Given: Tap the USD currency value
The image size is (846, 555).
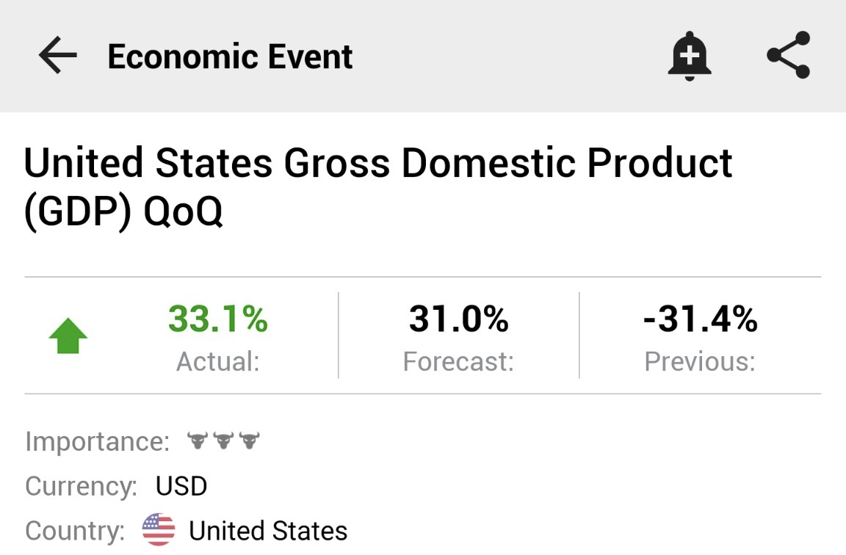Looking at the screenshot, I should (x=181, y=486).
